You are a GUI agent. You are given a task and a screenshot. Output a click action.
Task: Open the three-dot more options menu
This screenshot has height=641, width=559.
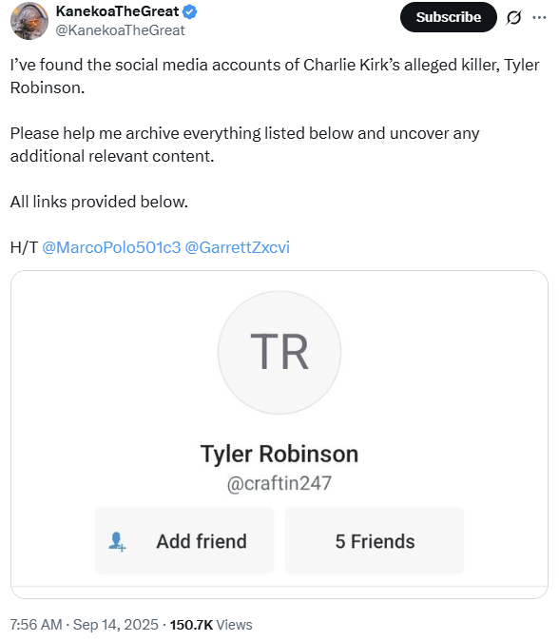click(x=539, y=17)
